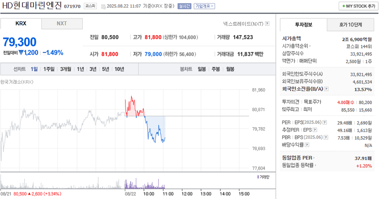Switch to the NXT tab
The width and height of the screenshot is (380, 199).
coord(62,24)
